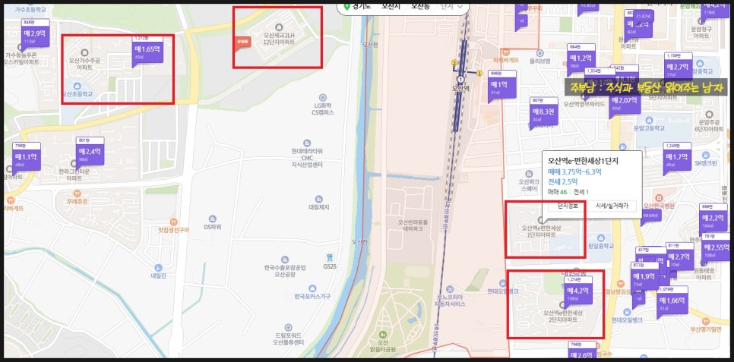Click the 푸레쥬르 bakery icon
The image size is (734, 362).
pyautogui.click(x=78, y=194)
